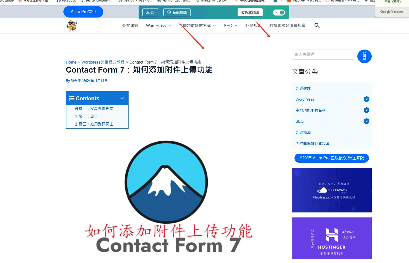Open the SEO sidebar category link
The image size is (409, 263).
coord(299,121)
